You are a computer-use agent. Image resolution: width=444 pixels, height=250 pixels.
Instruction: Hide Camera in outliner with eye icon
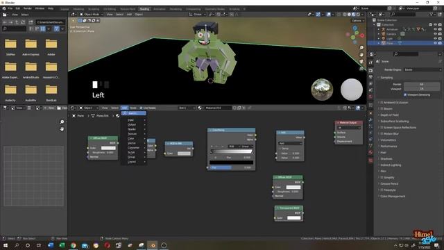(435, 34)
